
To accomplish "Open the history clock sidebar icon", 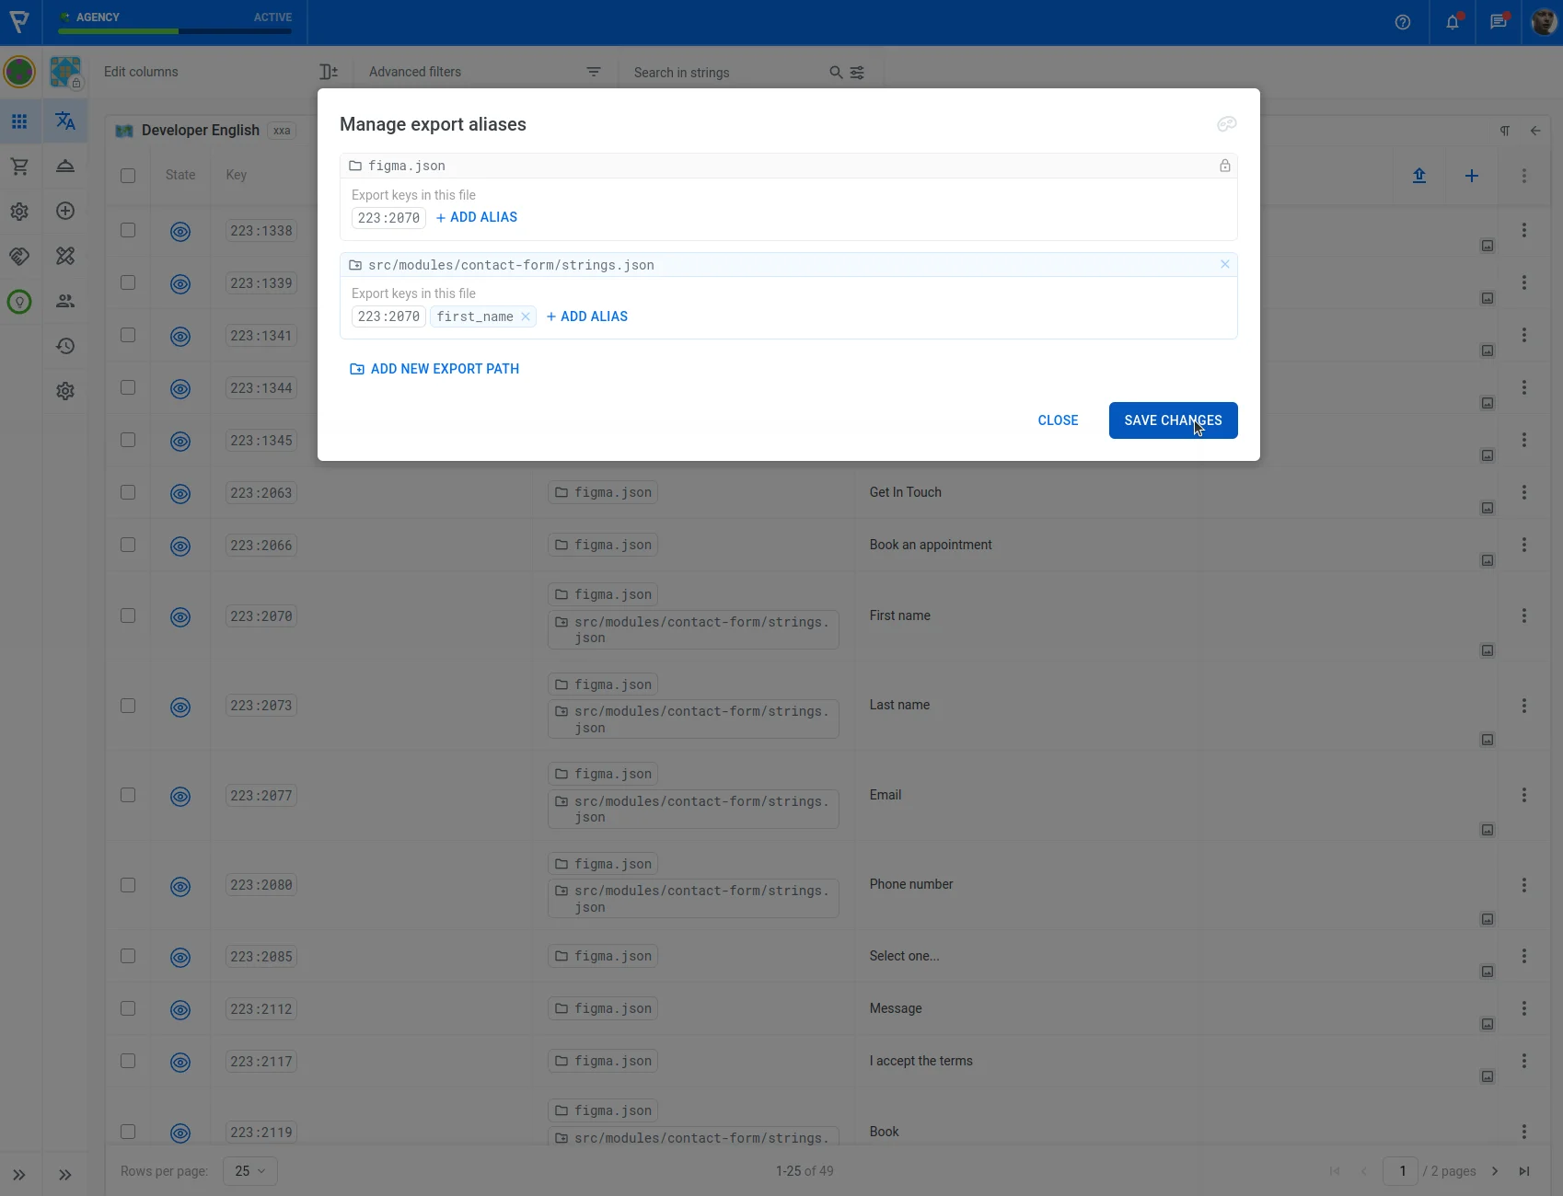I will point(65,346).
